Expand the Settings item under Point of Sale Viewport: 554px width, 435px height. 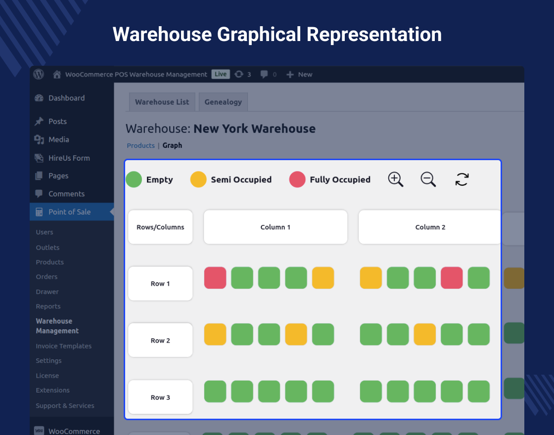click(48, 360)
